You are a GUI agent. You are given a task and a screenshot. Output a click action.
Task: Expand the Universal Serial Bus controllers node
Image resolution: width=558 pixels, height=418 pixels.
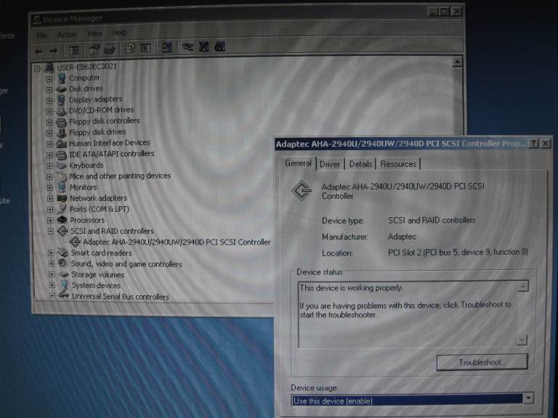coord(52,296)
